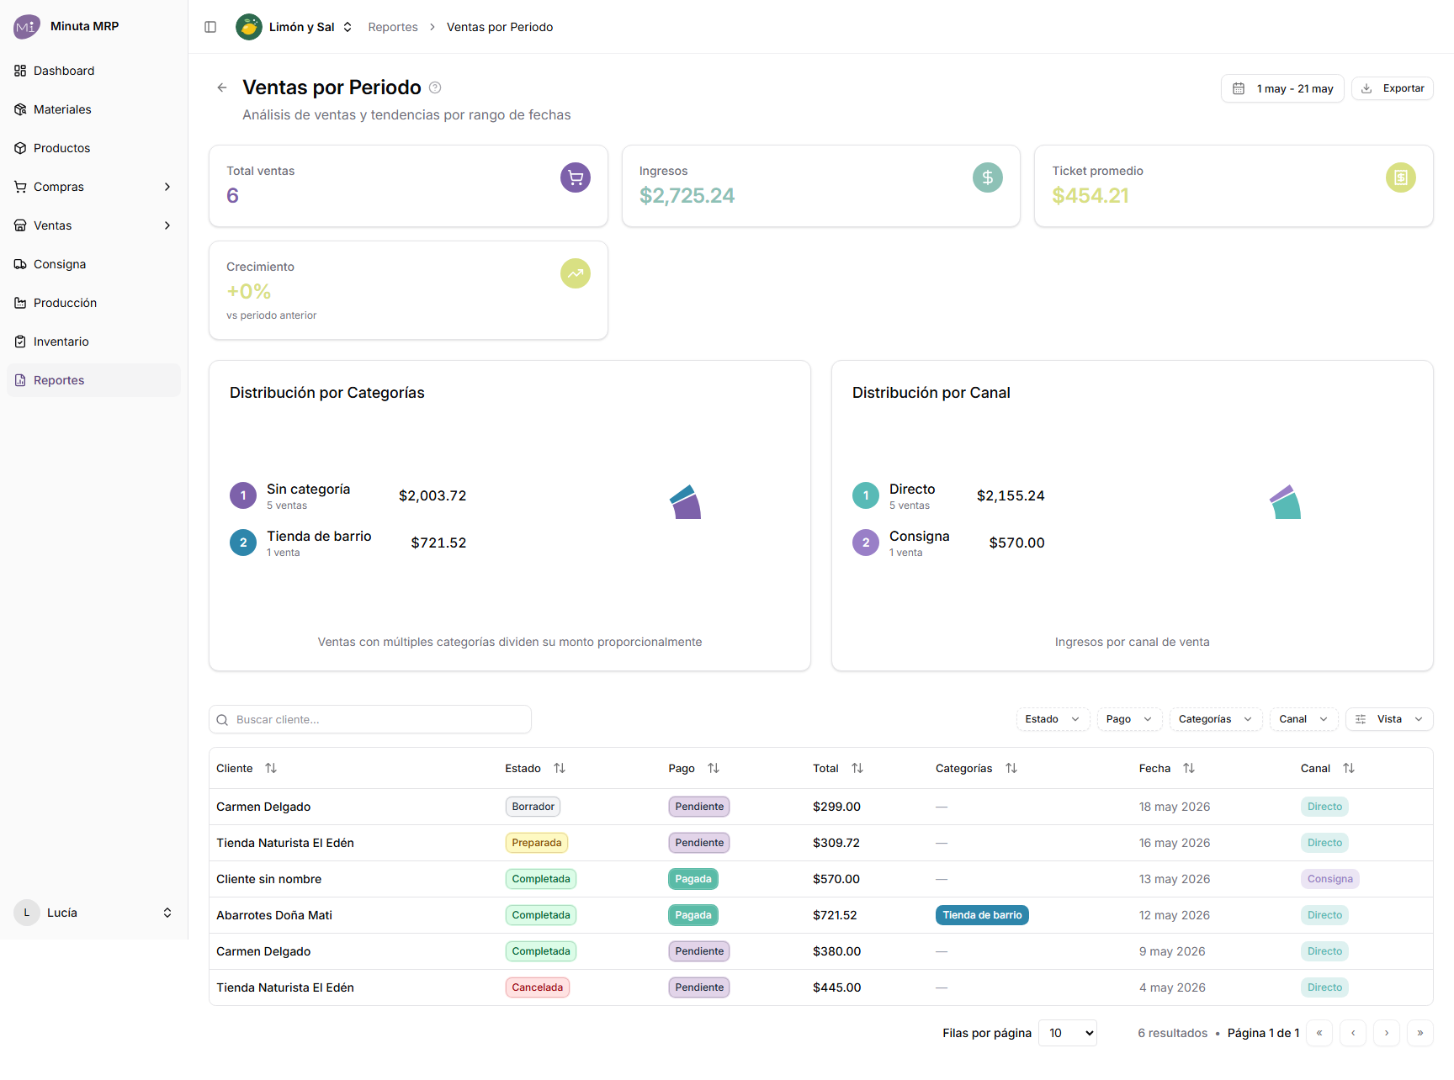The height and width of the screenshot is (1080, 1454).
Task: Click the Reportes breadcrumb link
Action: coord(393,27)
